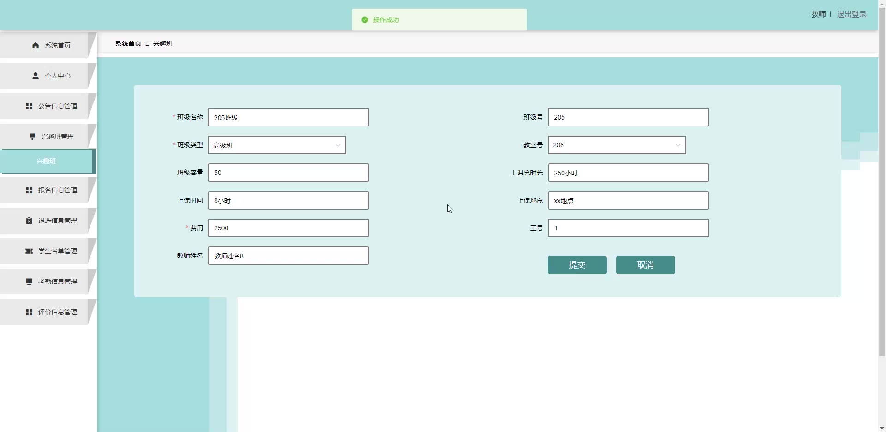Click the grid icon beside 报名信息管理
This screenshot has height=432, width=886.
tap(29, 190)
